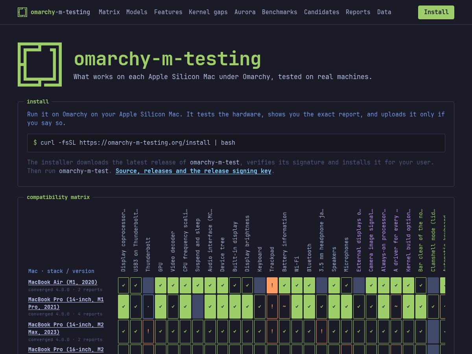
Task: Click the 'Mac · stack / version' header
Action: point(61,271)
